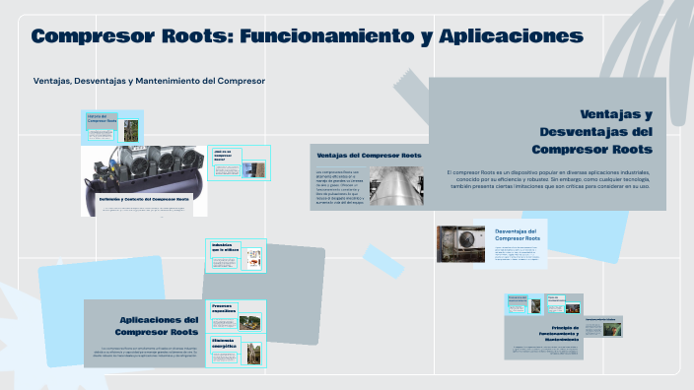Select the paragraph under 'Principio de Funcionamiento y Mantenimiento'
Viewport: 694px width, 390px height.
pos(545,351)
